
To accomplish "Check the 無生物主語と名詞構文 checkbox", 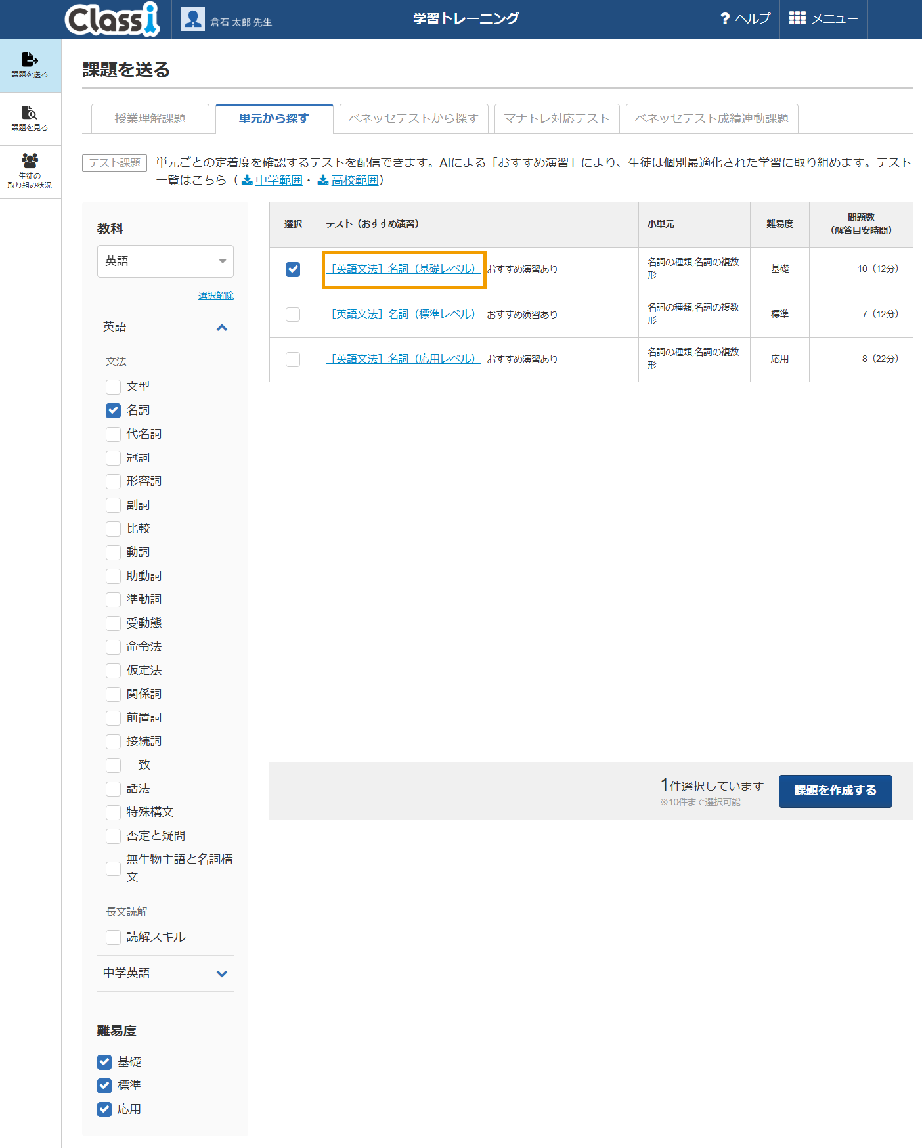I will click(114, 868).
